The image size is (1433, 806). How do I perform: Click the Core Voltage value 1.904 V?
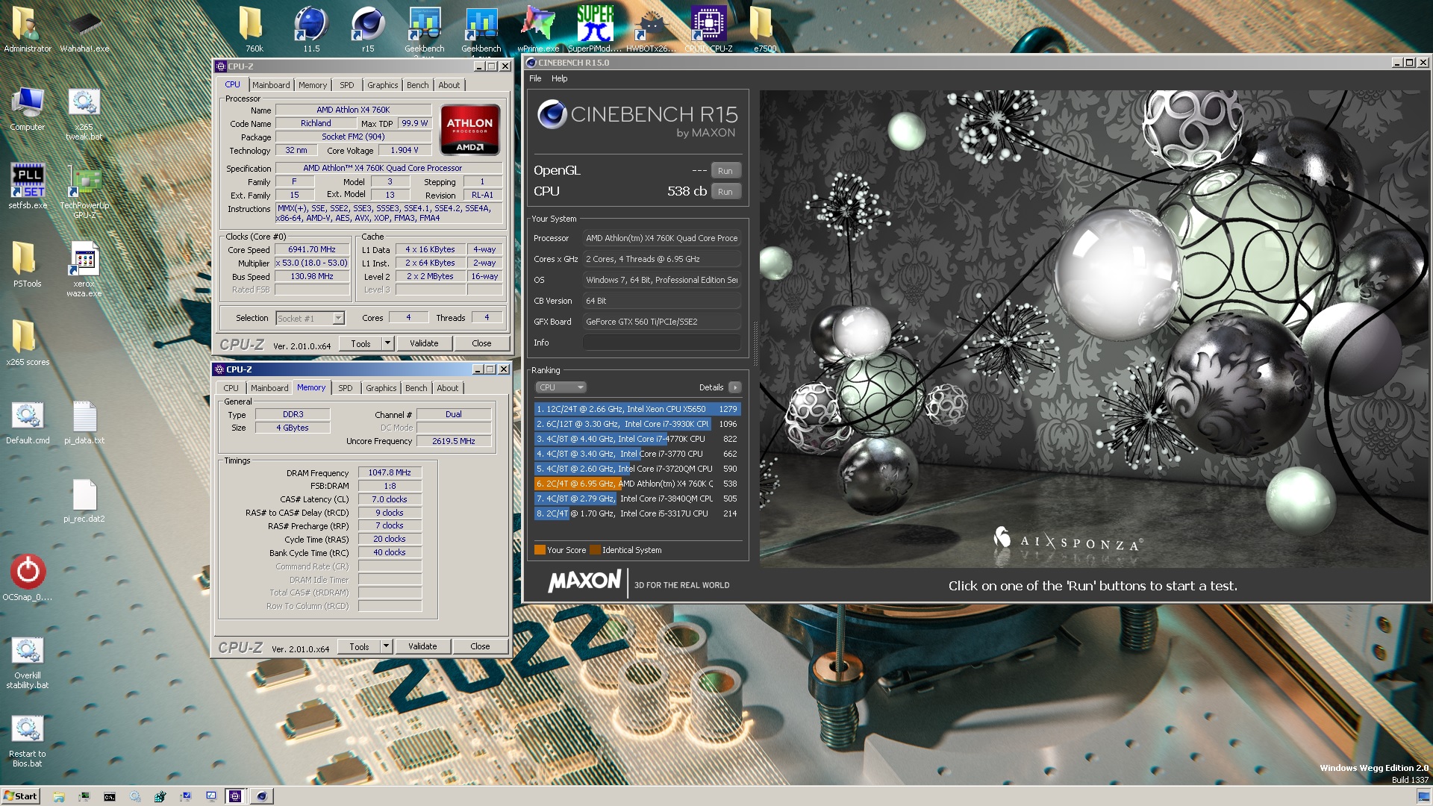tap(405, 150)
